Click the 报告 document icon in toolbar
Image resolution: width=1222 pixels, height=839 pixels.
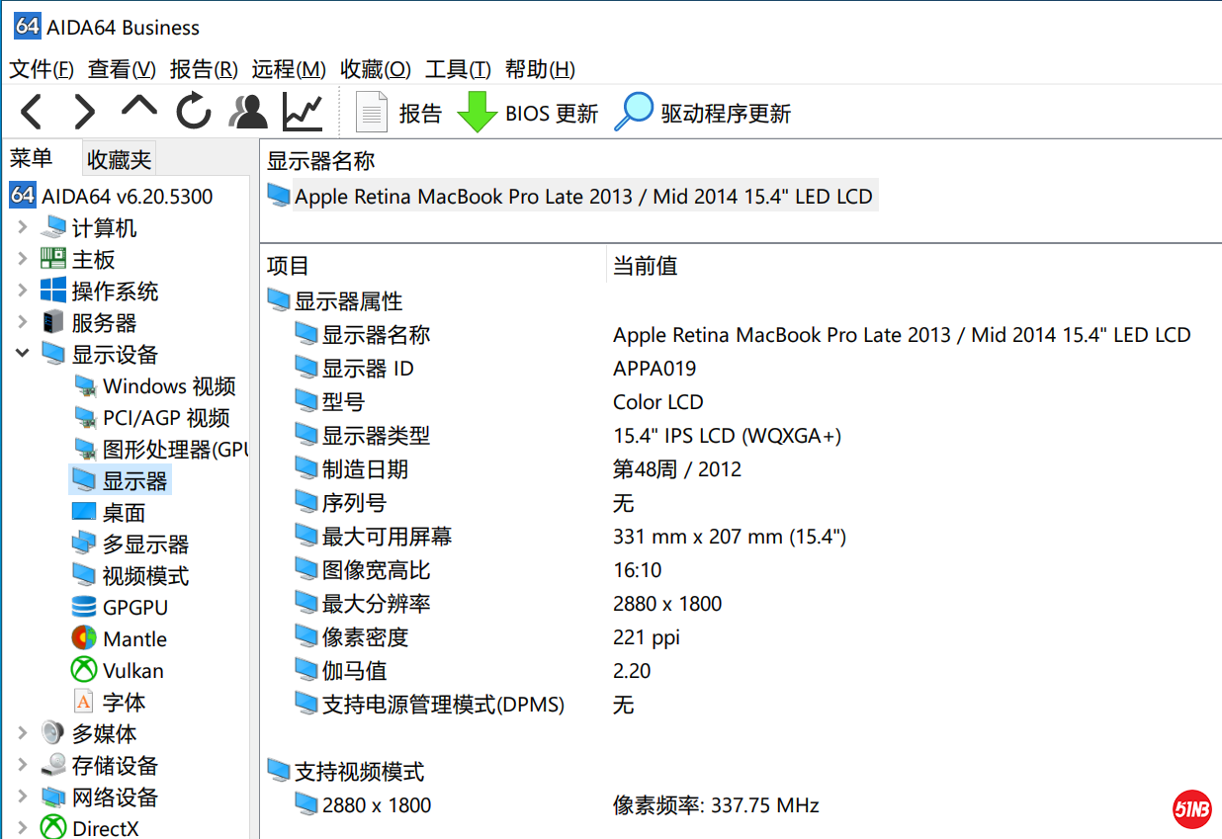(x=372, y=113)
